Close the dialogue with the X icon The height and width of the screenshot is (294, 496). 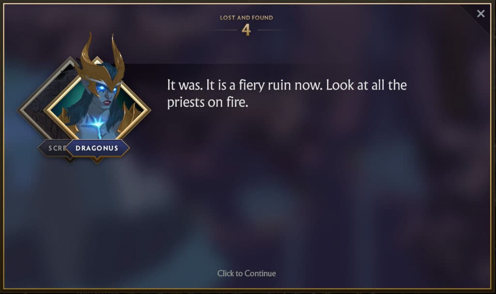click(480, 14)
